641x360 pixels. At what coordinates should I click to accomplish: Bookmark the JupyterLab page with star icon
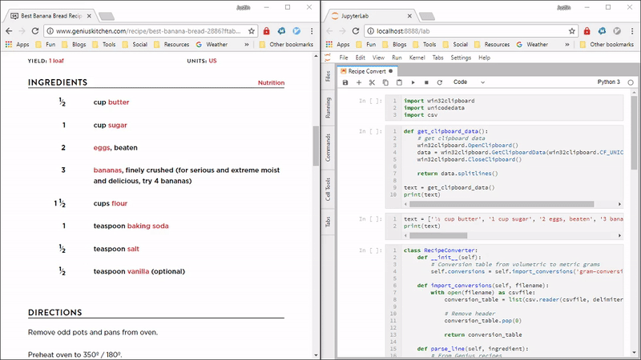point(572,30)
